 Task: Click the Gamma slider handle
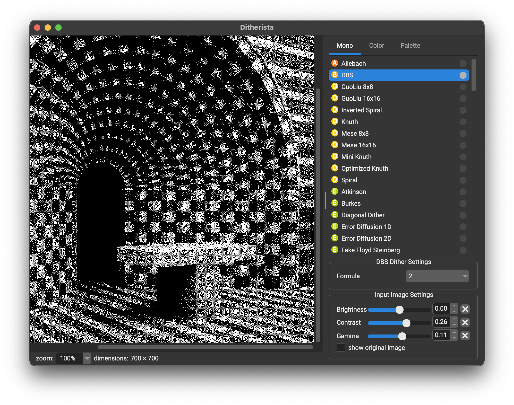click(402, 336)
